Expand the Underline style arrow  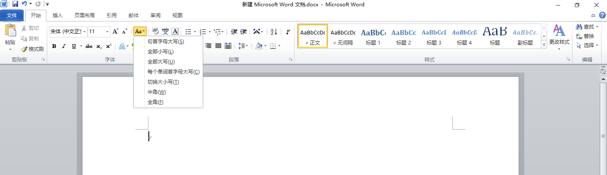[81, 46]
